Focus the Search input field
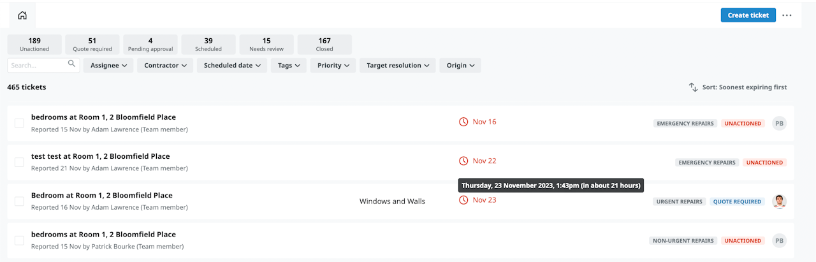This screenshot has height=262, width=816. click(x=37, y=65)
